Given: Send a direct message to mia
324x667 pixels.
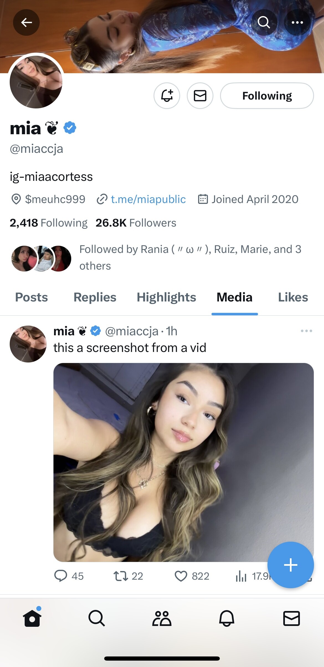Looking at the screenshot, I should [200, 96].
